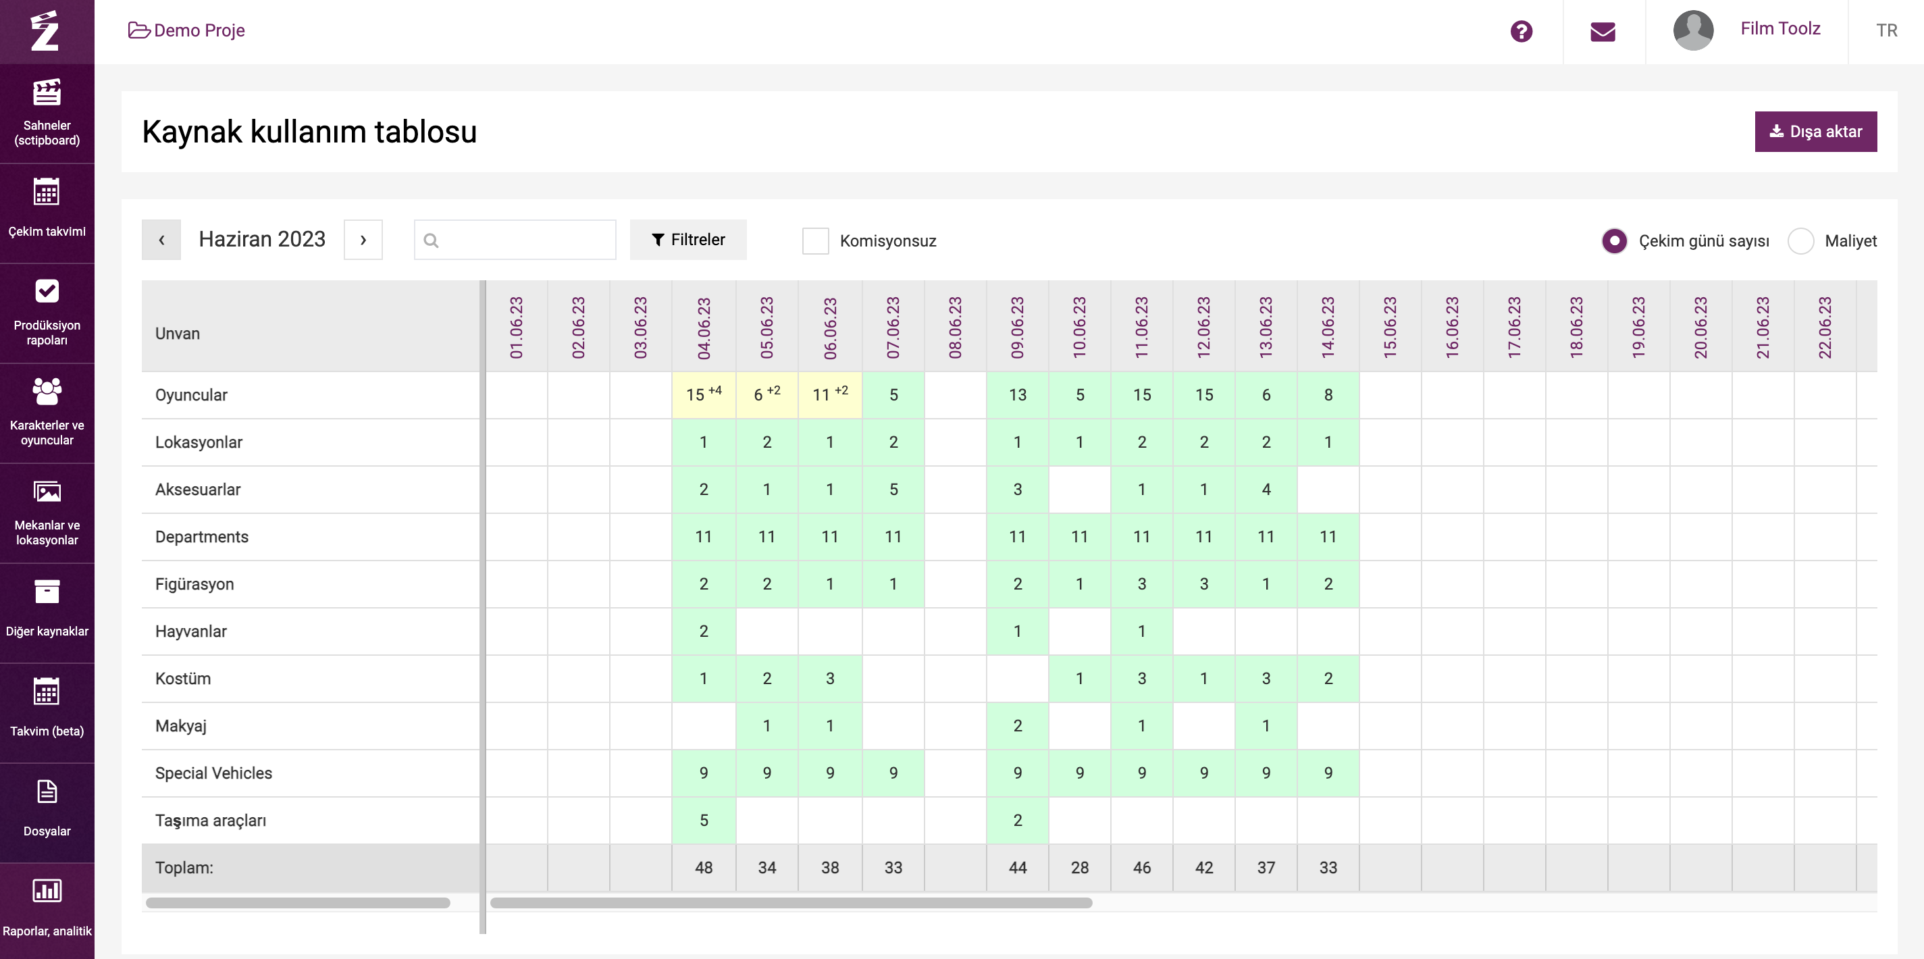
Task: Open Film Toolz user menu
Action: pos(1780,28)
